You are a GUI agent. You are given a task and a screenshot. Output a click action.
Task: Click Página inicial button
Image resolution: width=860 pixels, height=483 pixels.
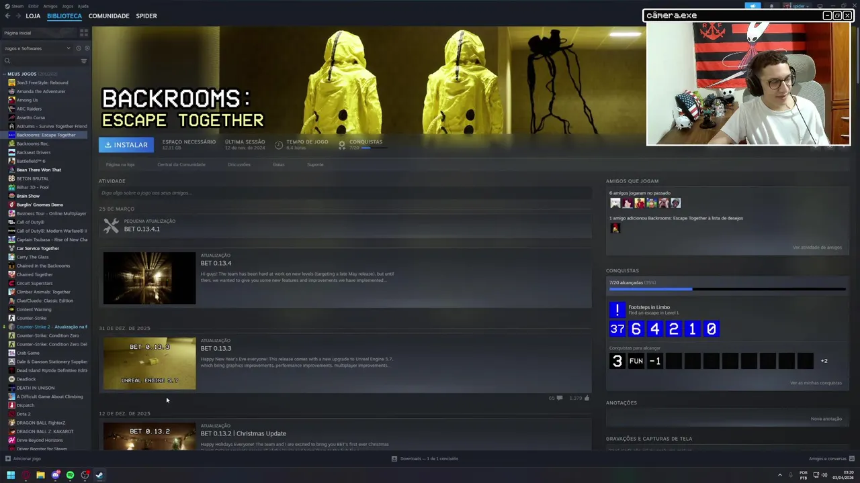39,32
